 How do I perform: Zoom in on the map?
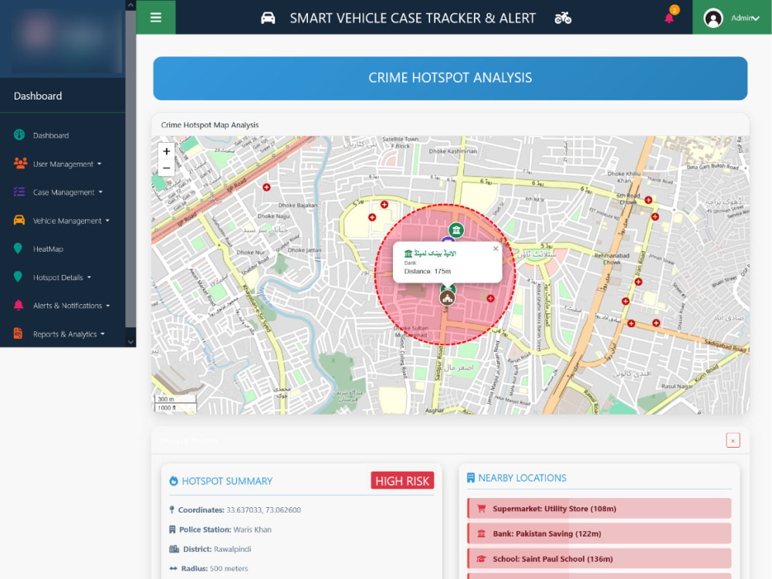(167, 151)
